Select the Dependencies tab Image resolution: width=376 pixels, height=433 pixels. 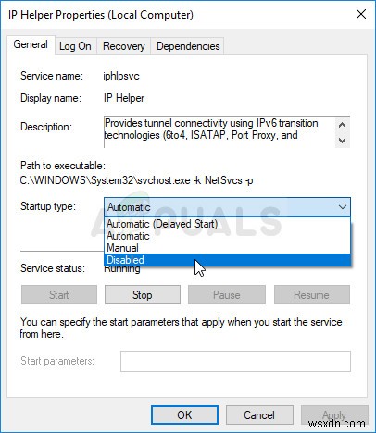point(188,46)
